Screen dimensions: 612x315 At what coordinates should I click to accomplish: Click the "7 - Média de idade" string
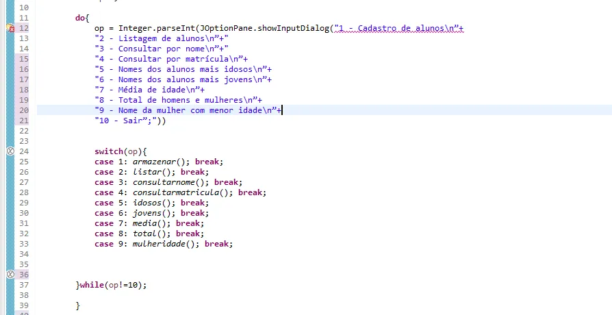[147, 90]
